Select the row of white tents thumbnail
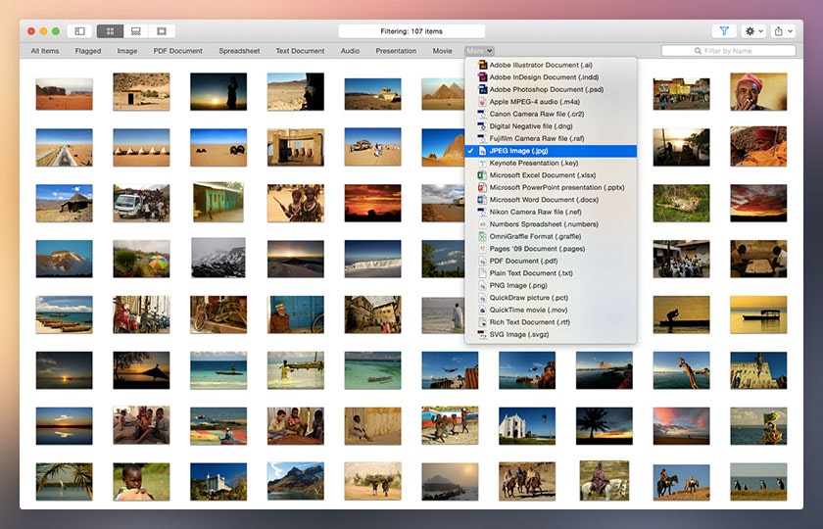The image size is (823, 529). tap(141, 148)
